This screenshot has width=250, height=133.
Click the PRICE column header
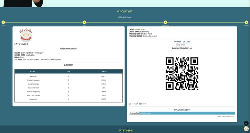pyautogui.click(x=104, y=72)
